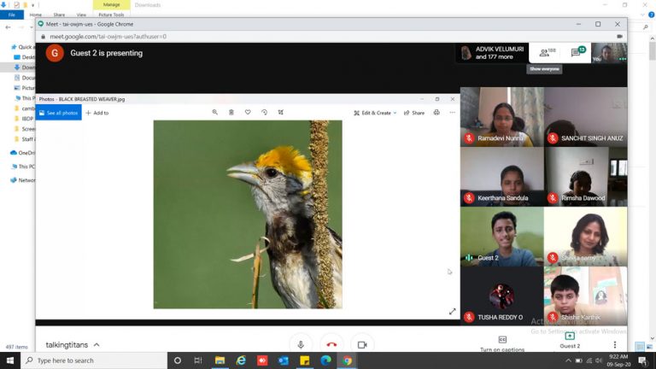Viewport: 656px width, 369px height.
Task: Rotate the Black Breasted Weaver photo
Action: [x=264, y=112]
